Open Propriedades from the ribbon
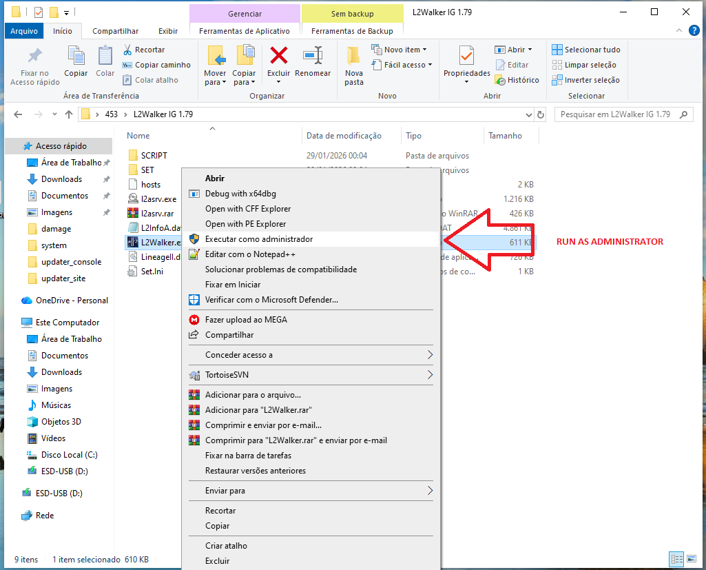 click(466, 64)
